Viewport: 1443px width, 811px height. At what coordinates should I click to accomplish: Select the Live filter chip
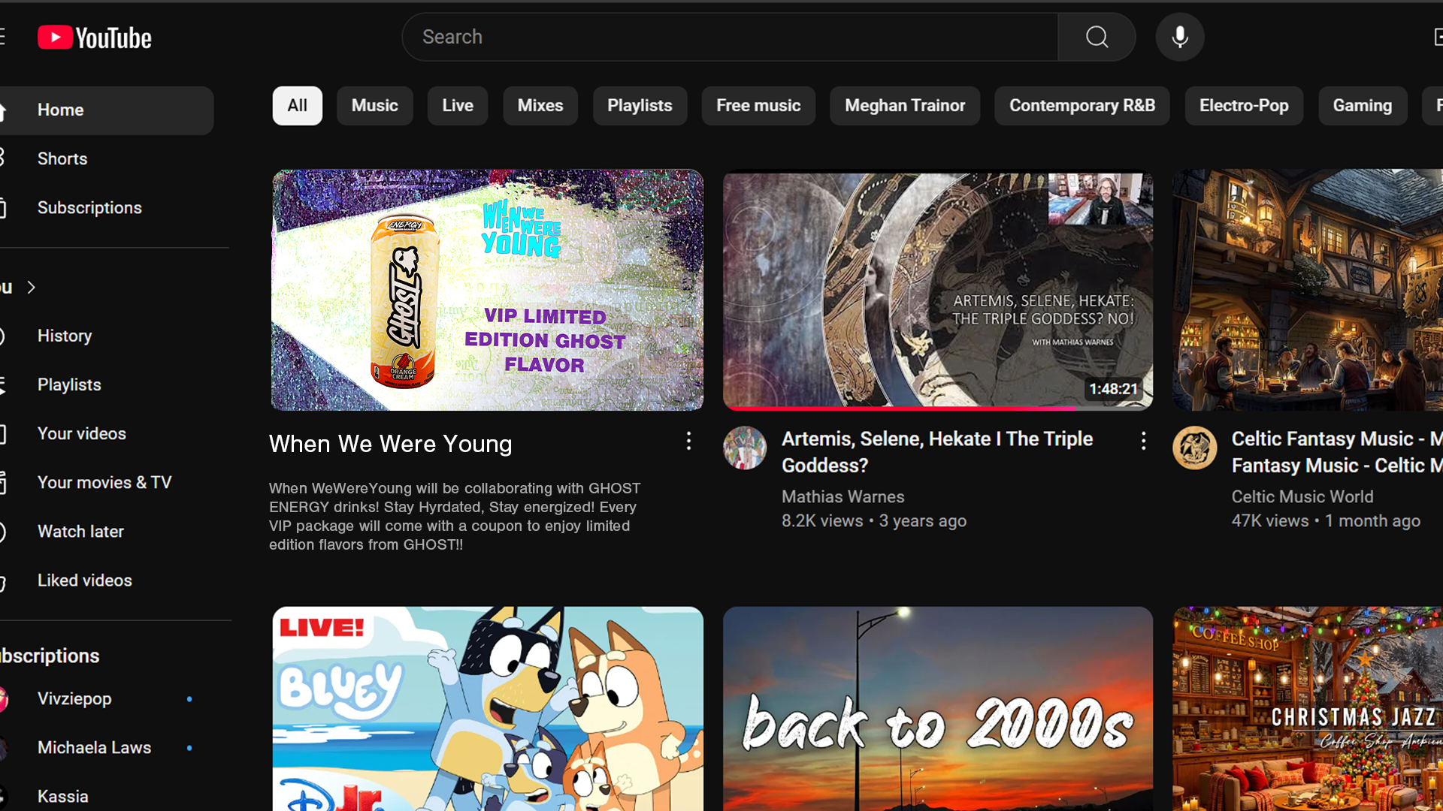(x=458, y=106)
